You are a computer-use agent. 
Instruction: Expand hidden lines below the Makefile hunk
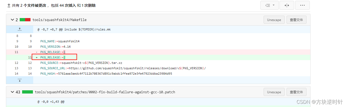19,80
